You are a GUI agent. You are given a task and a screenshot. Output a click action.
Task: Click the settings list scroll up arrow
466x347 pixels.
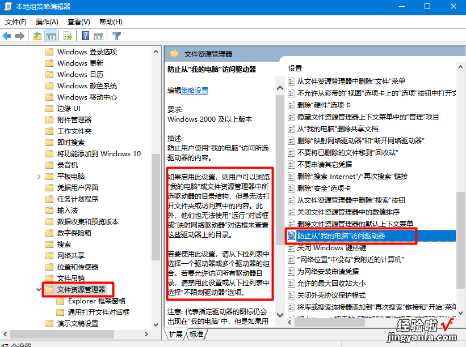coord(461,67)
